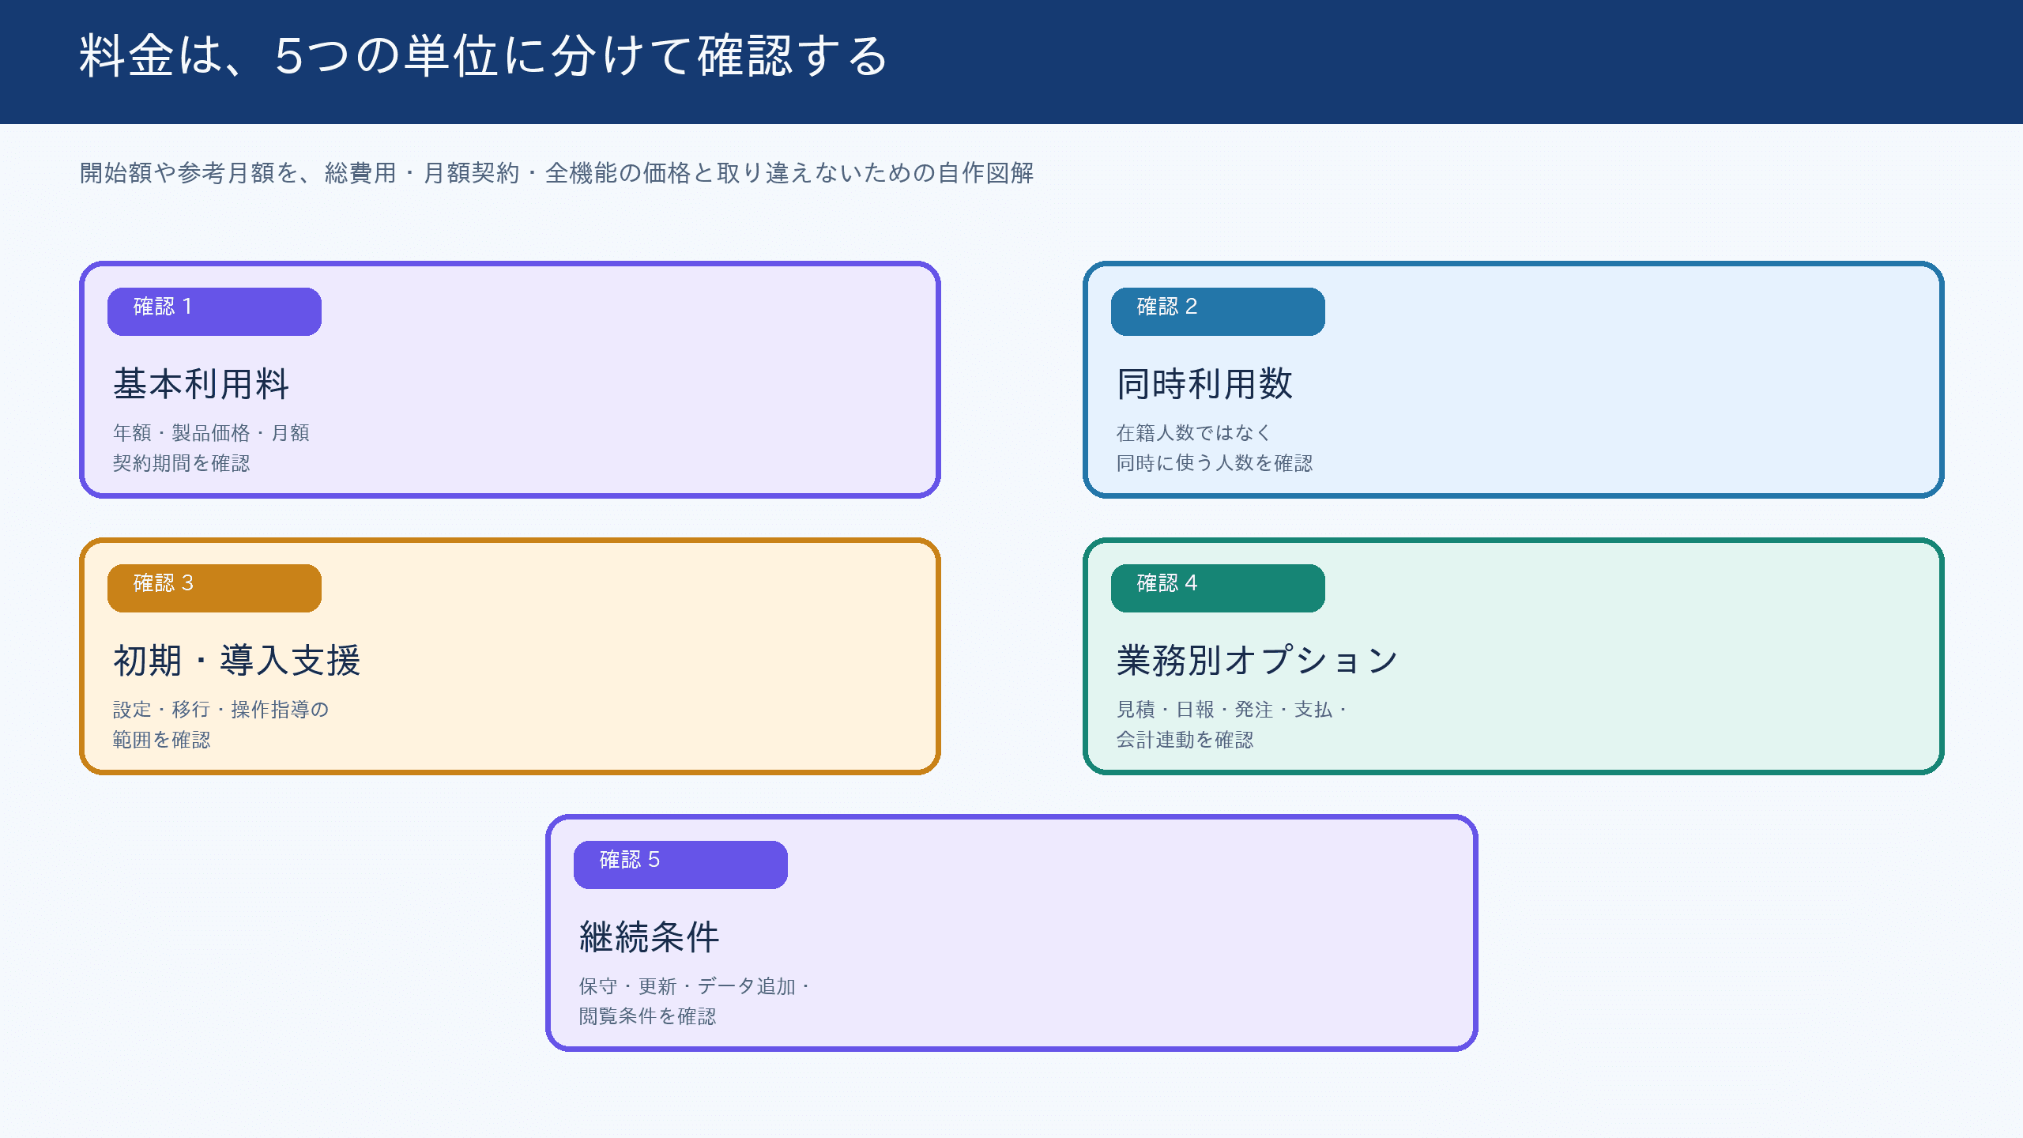Select the '確認 5' badge
This screenshot has height=1138, width=2023.
click(680, 865)
